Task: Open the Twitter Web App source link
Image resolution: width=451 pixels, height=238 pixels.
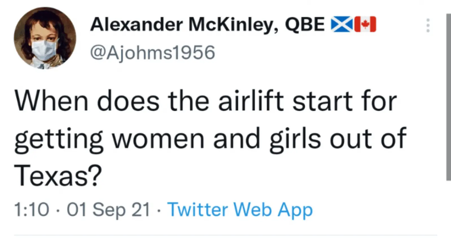Action: [x=240, y=210]
